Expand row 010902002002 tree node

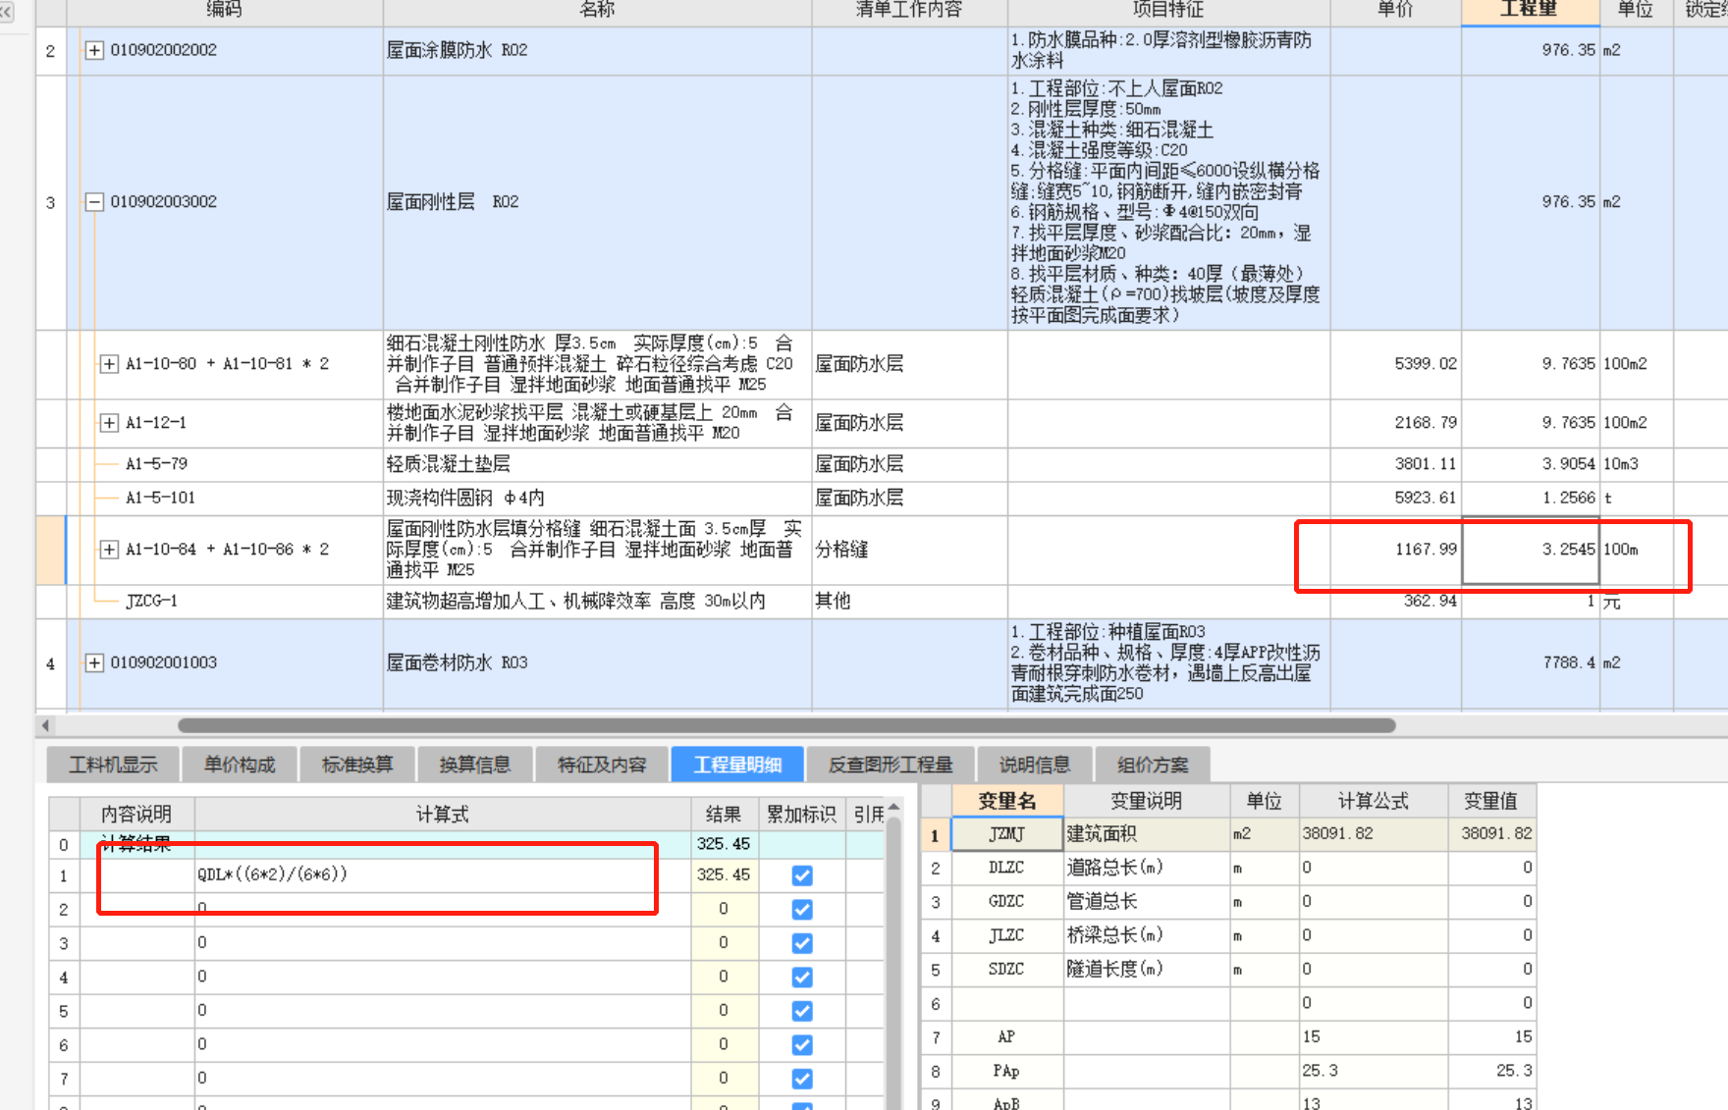[x=94, y=50]
